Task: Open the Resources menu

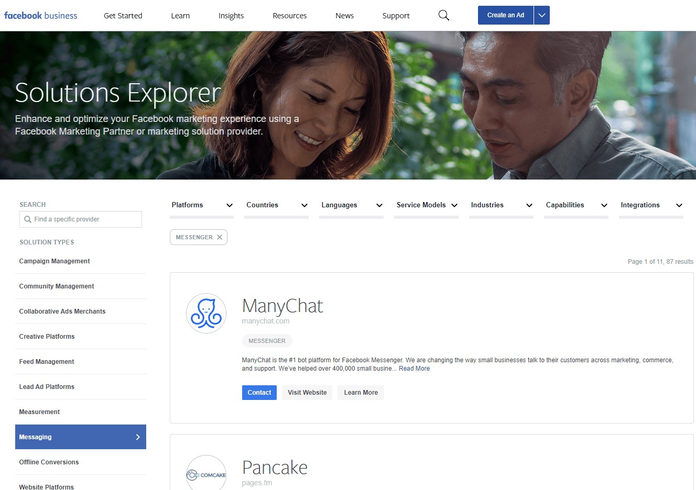Action: click(290, 16)
